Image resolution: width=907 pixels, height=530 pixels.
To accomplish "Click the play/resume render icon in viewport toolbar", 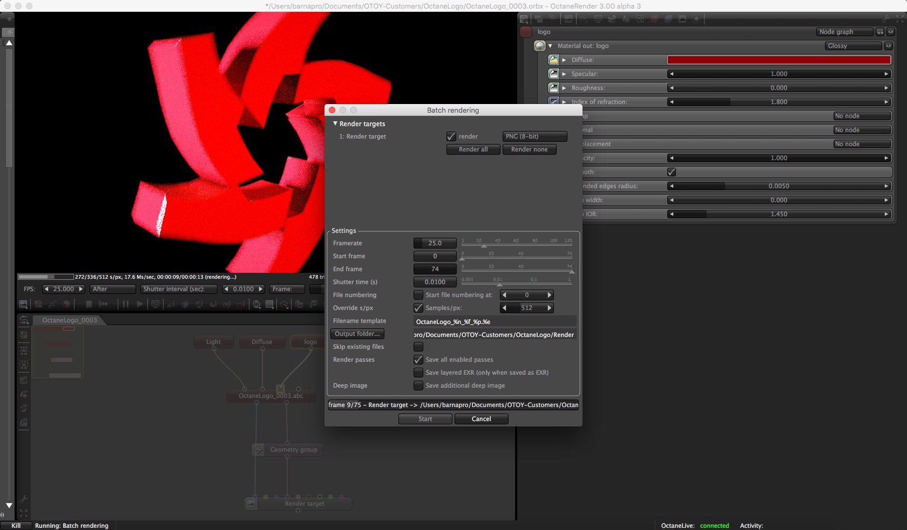I will coord(140,304).
